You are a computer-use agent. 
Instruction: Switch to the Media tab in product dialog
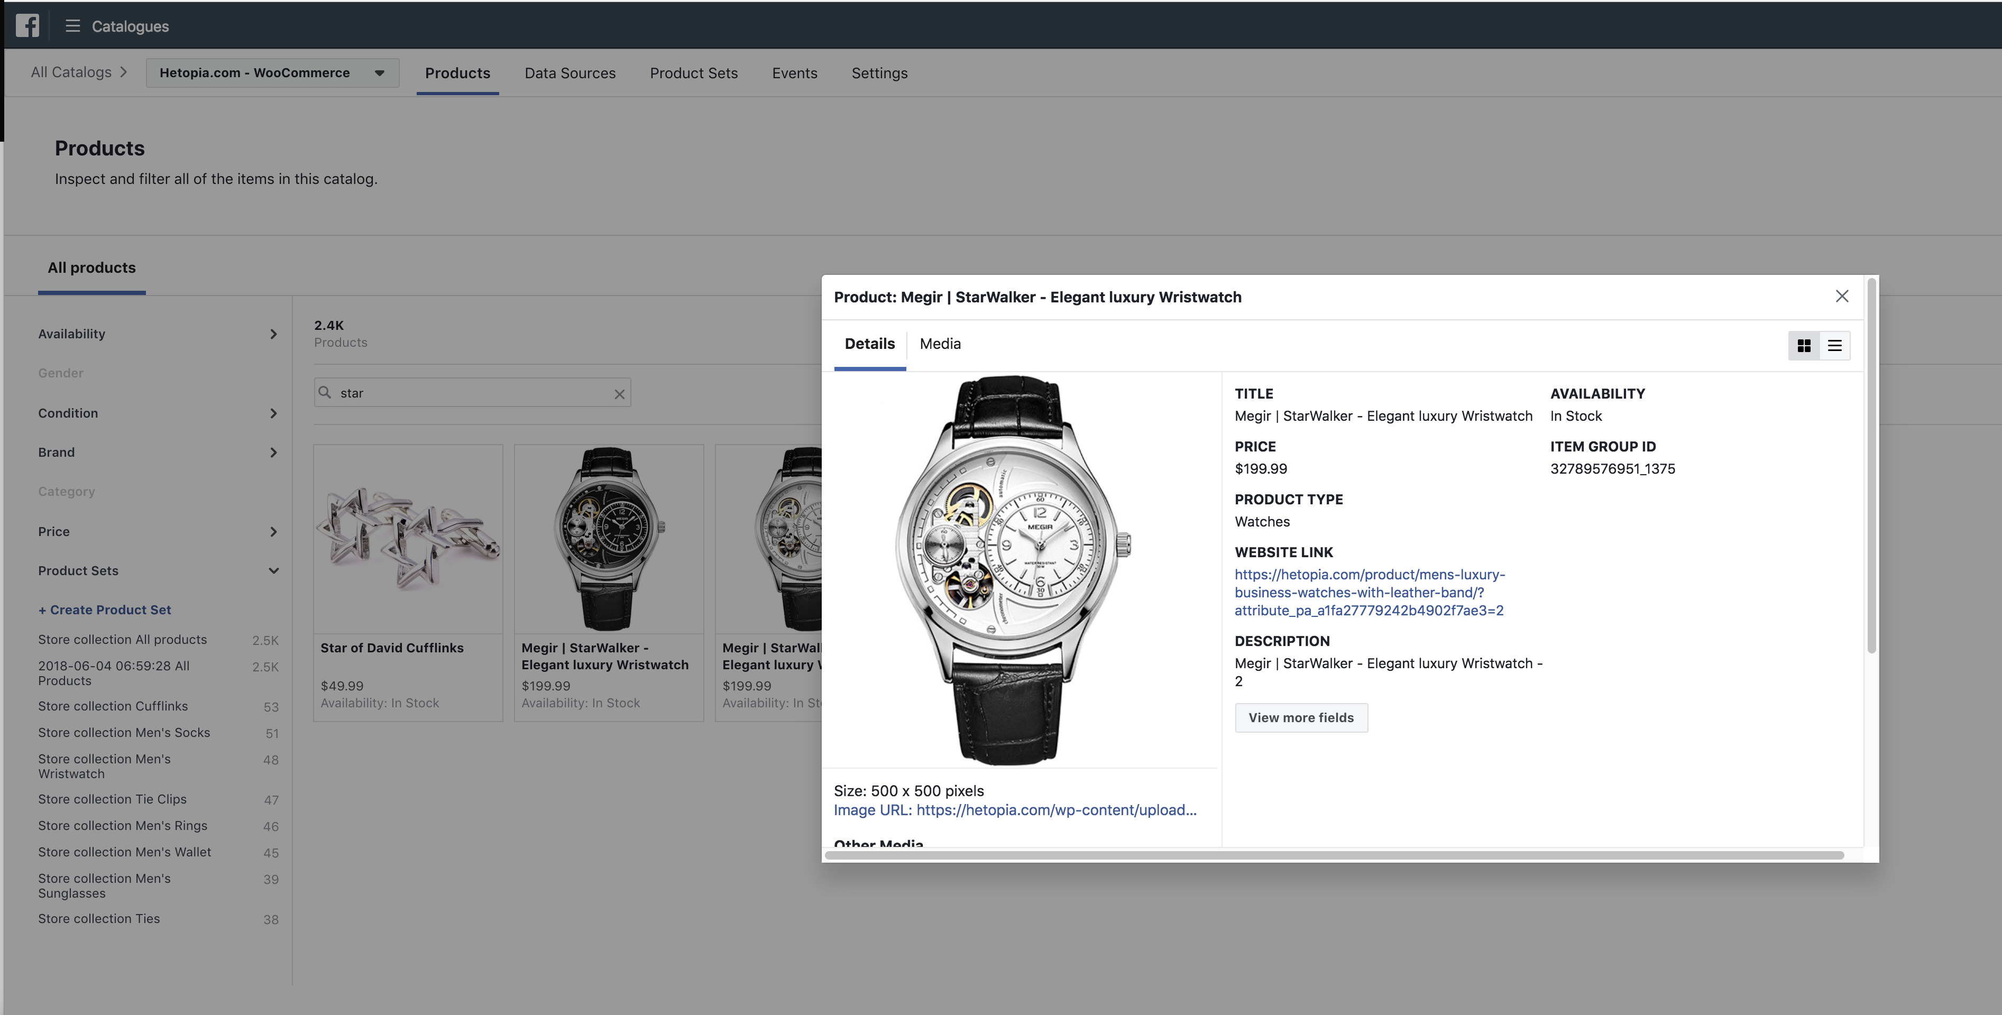(940, 344)
